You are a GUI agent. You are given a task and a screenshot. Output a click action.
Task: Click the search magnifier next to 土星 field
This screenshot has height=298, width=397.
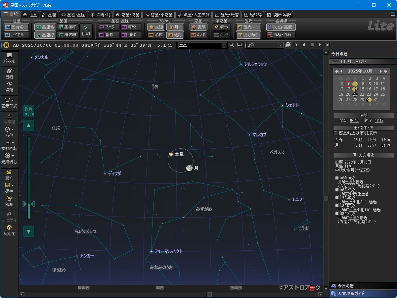tap(232, 45)
